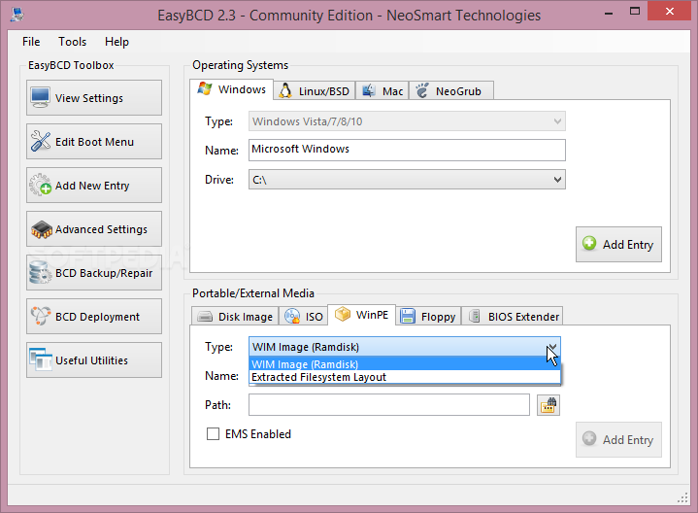698x513 pixels.
Task: Click the BCD Deployment arrows icon
Action: (41, 316)
